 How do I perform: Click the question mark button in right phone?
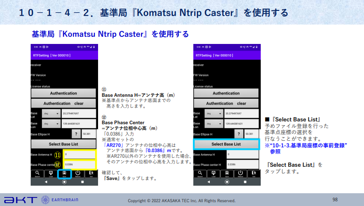coord(239,134)
